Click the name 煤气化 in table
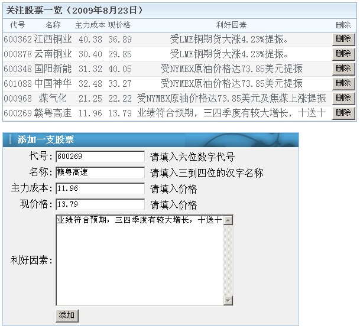 (53, 98)
